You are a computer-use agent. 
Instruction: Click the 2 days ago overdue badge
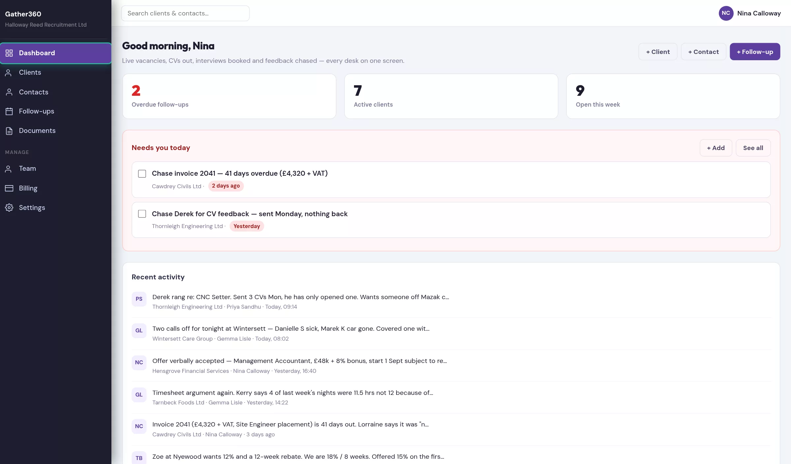(x=226, y=186)
